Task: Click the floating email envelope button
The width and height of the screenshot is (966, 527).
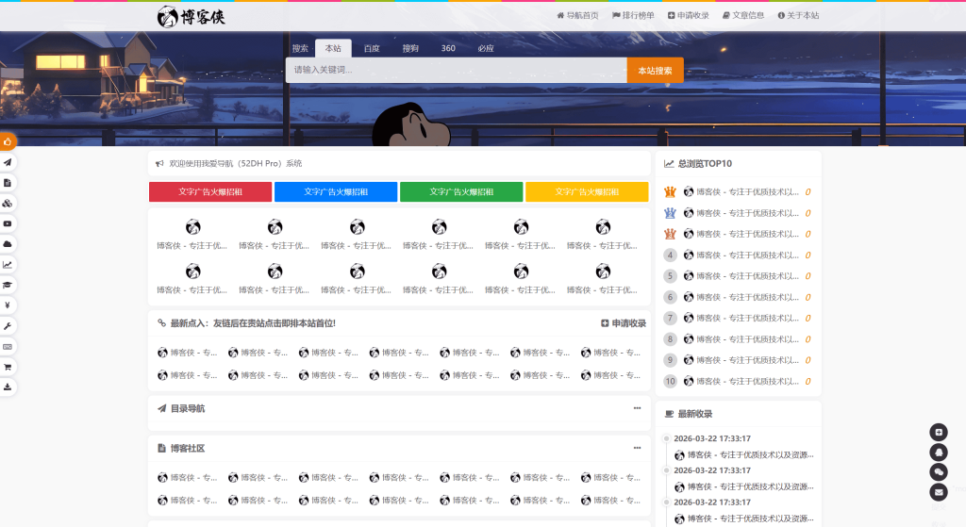Action: point(939,492)
